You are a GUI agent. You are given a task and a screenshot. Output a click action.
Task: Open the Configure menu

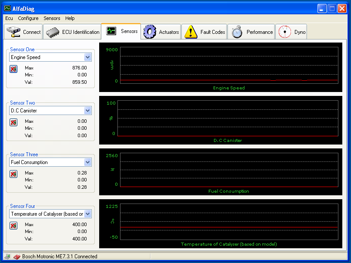[x=28, y=18]
